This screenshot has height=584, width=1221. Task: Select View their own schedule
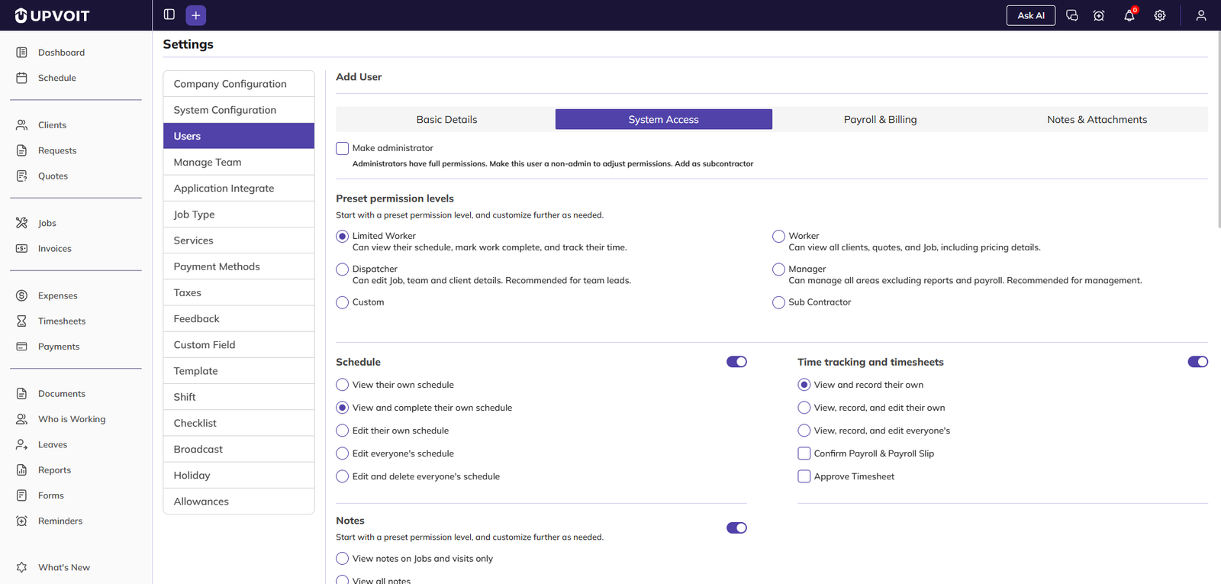point(343,385)
